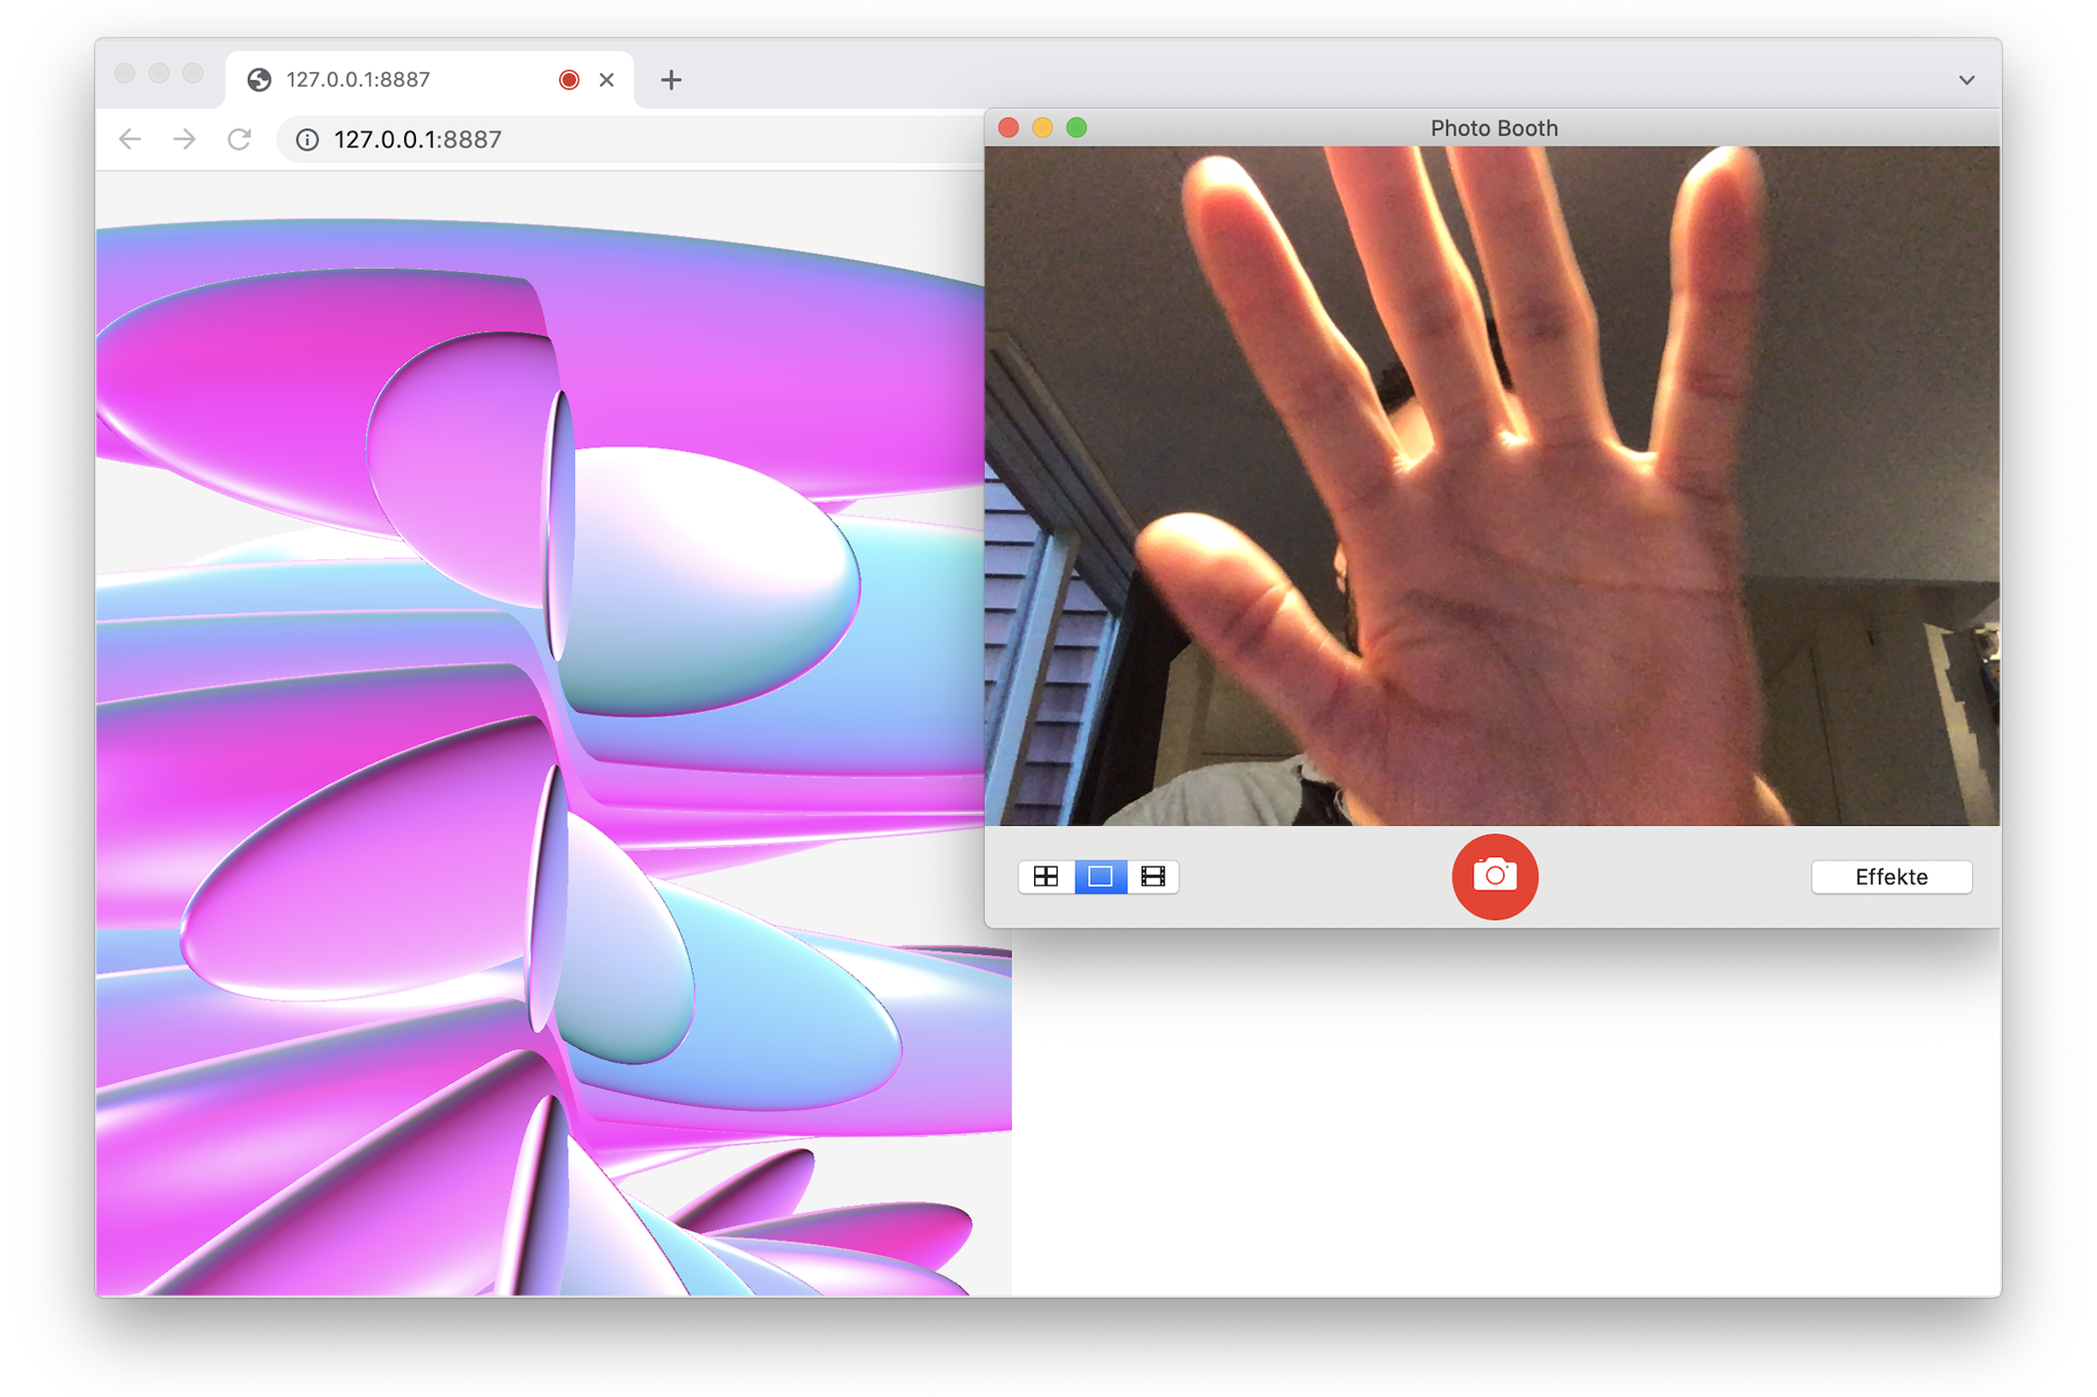Click the red camera shutter button
Viewport: 2097px width, 1397px height.
coord(1493,876)
